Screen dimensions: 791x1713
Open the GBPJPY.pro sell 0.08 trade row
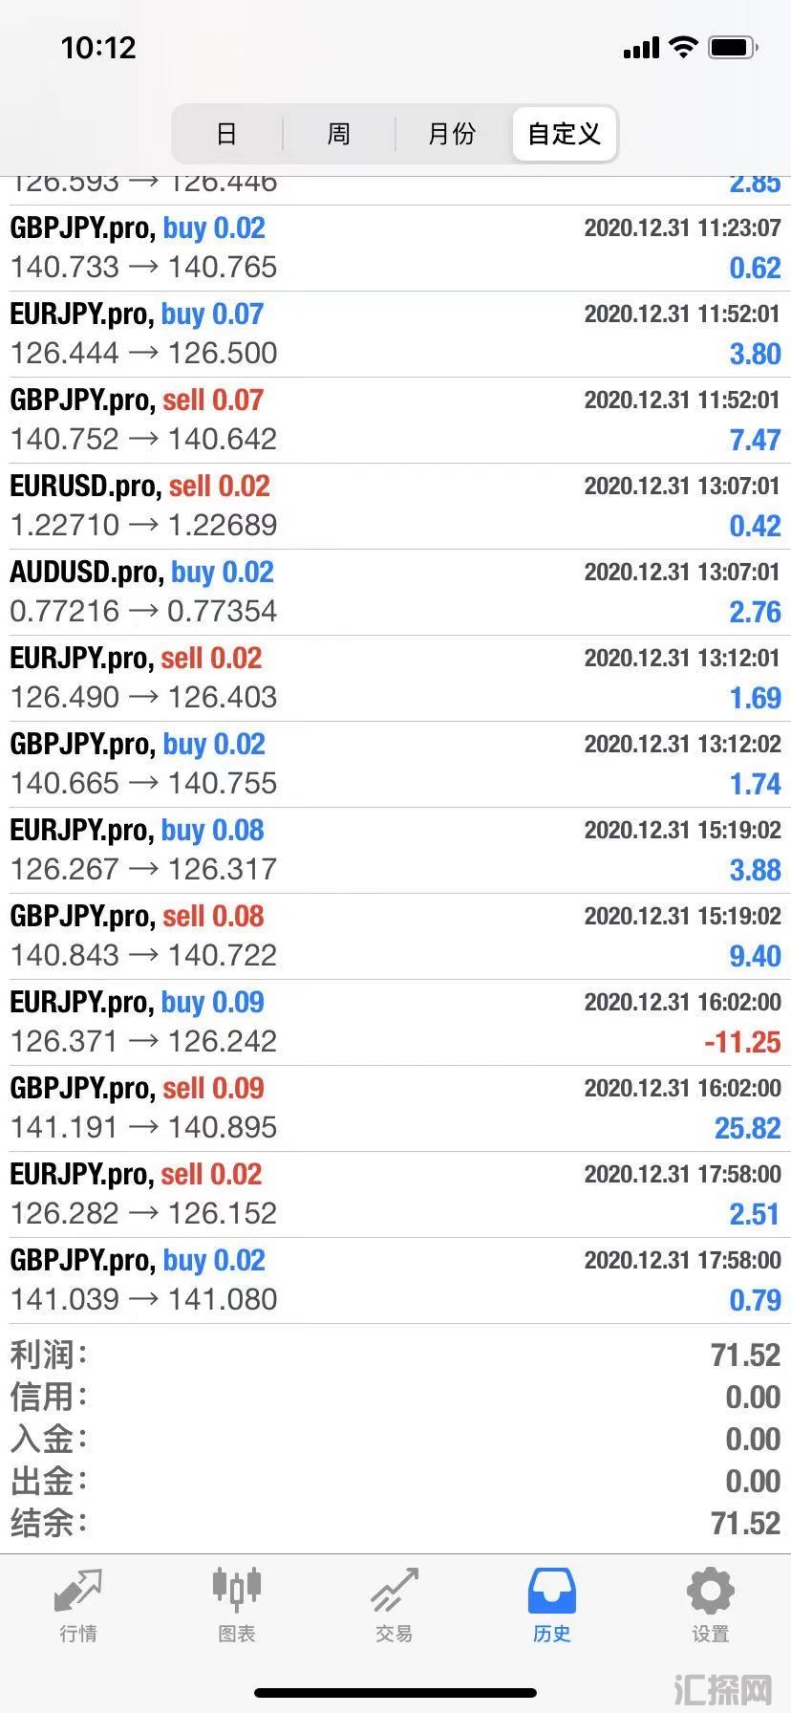[x=395, y=936]
